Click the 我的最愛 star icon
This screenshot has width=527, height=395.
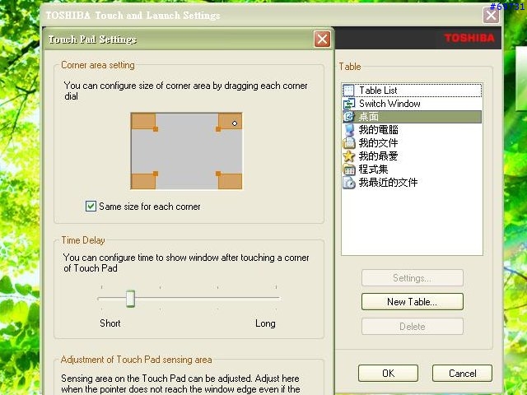click(x=348, y=156)
